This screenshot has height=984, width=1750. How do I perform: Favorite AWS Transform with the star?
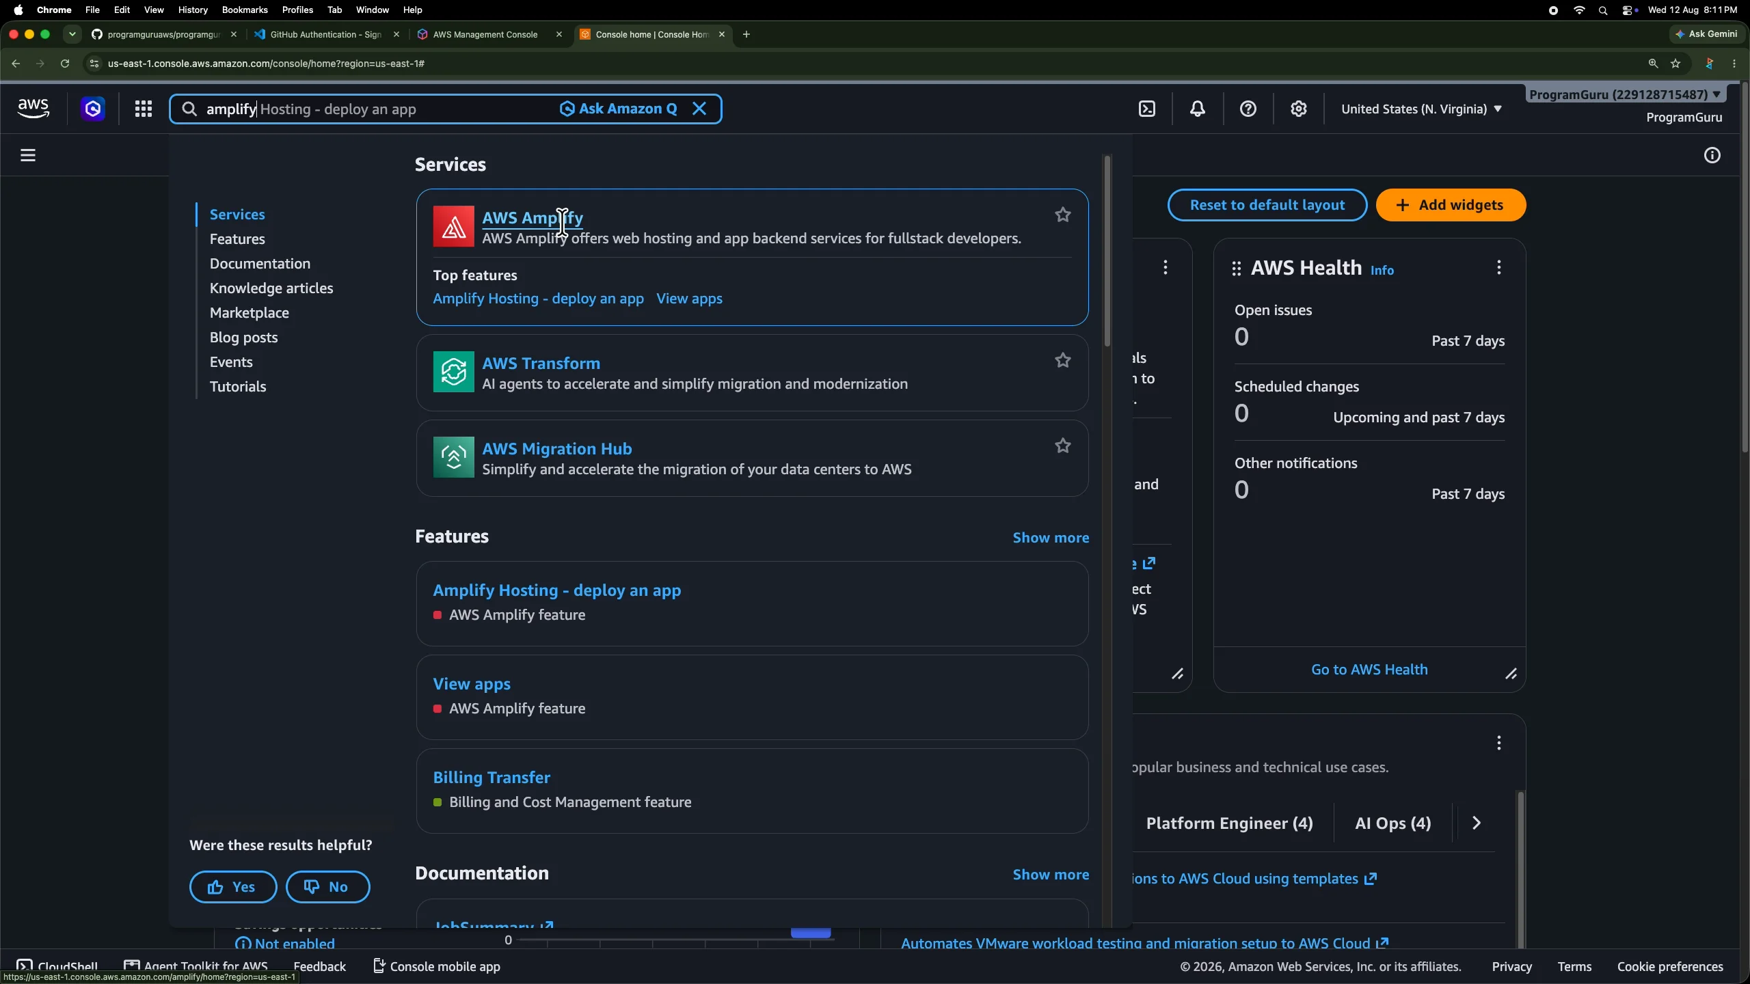pyautogui.click(x=1063, y=360)
